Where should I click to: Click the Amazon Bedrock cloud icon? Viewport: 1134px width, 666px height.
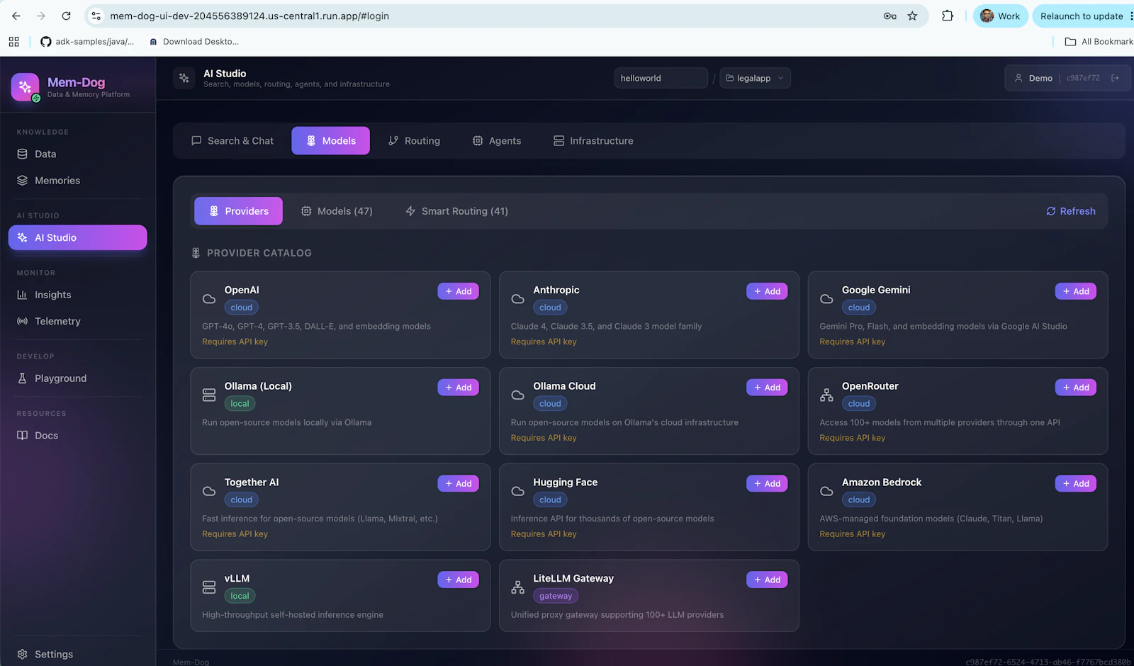point(826,491)
